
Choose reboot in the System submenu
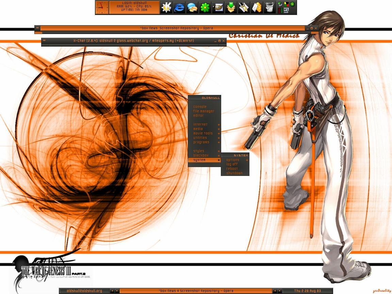pyautogui.click(x=235, y=168)
